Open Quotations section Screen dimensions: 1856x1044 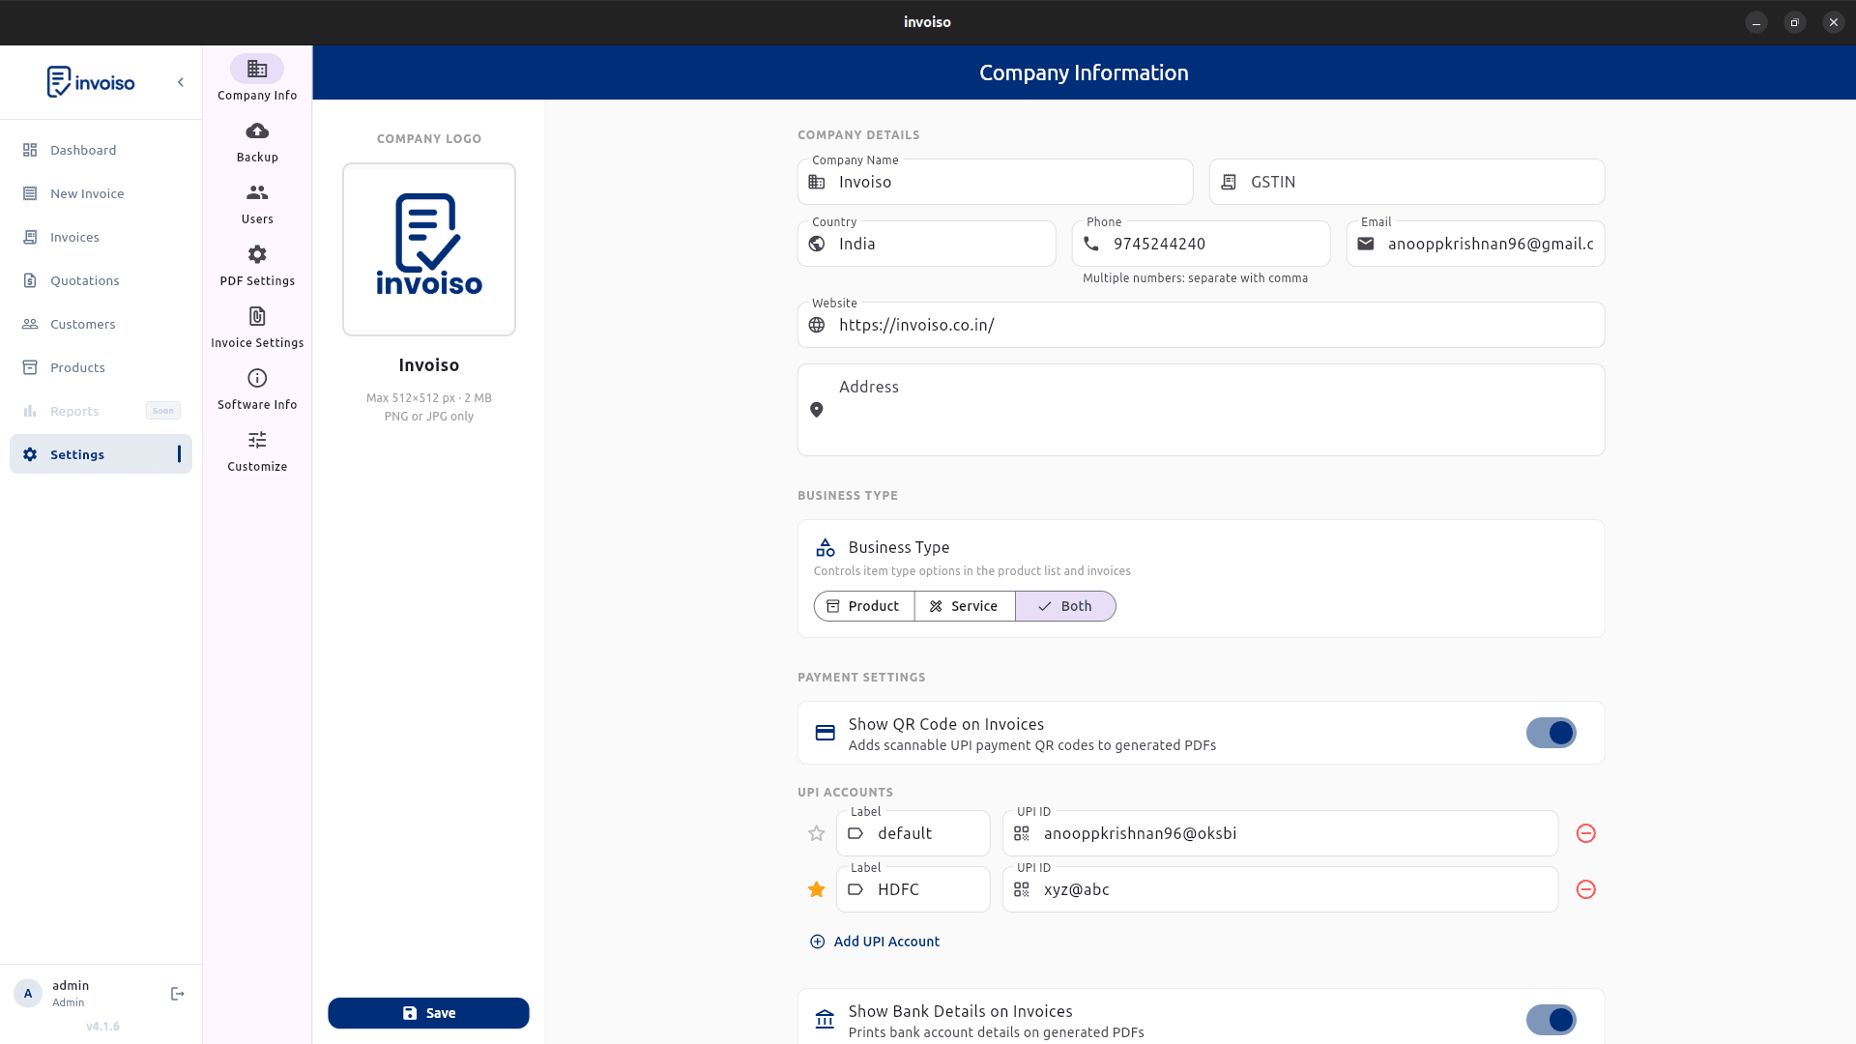(x=101, y=280)
